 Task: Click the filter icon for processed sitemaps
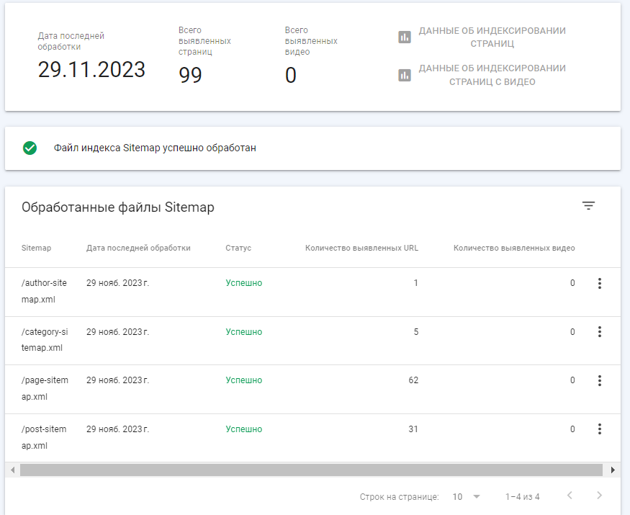589,206
